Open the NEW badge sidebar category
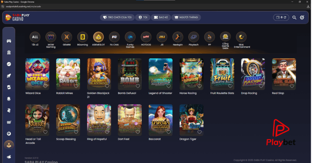 tap(9, 64)
